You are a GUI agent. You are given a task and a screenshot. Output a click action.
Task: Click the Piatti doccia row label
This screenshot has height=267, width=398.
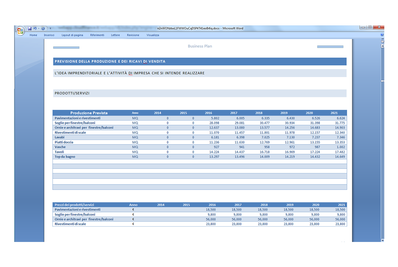point(64,142)
